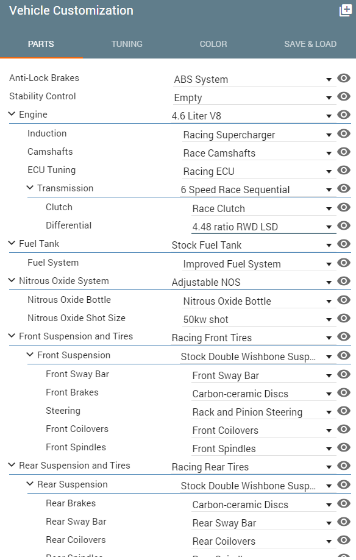
Task: Toggle eye icon for Racing Rear Tires
Action: 344,466
